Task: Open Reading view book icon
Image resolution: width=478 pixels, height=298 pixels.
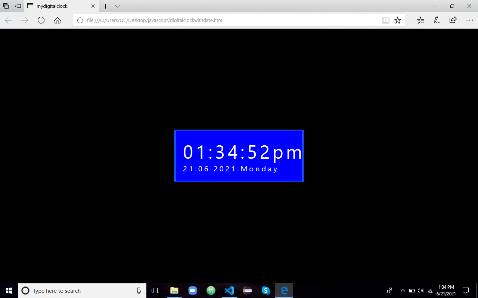Action: [x=386, y=20]
